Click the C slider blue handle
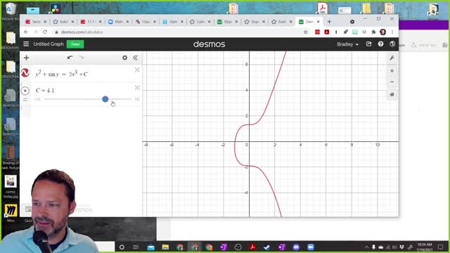 (x=105, y=99)
